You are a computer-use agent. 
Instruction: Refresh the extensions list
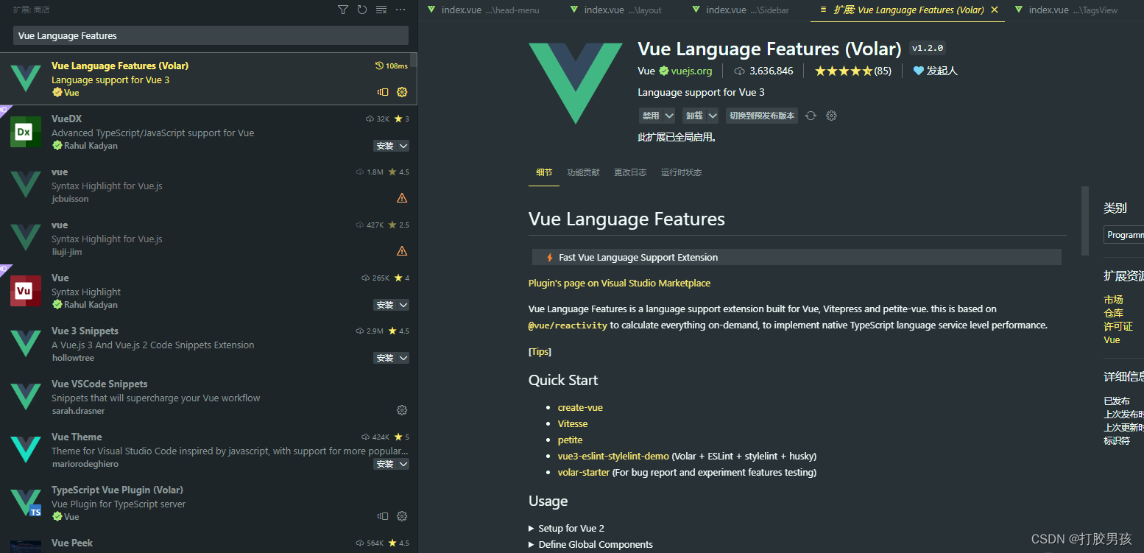362,10
